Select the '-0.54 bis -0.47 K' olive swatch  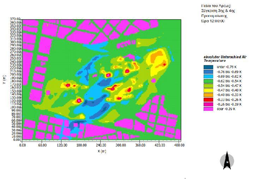(208, 86)
